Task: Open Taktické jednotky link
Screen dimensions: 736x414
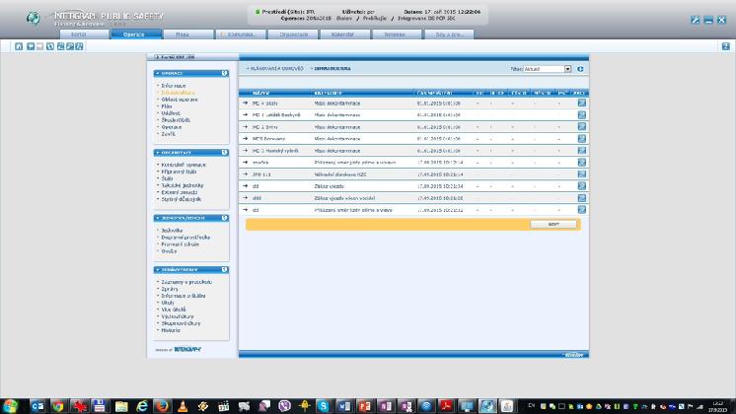Action: [x=183, y=185]
